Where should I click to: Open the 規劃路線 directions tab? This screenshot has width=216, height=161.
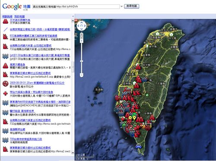7,16
